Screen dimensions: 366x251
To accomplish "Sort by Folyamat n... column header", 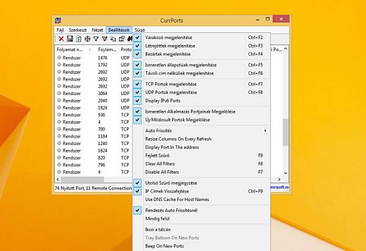I will [x=76, y=49].
